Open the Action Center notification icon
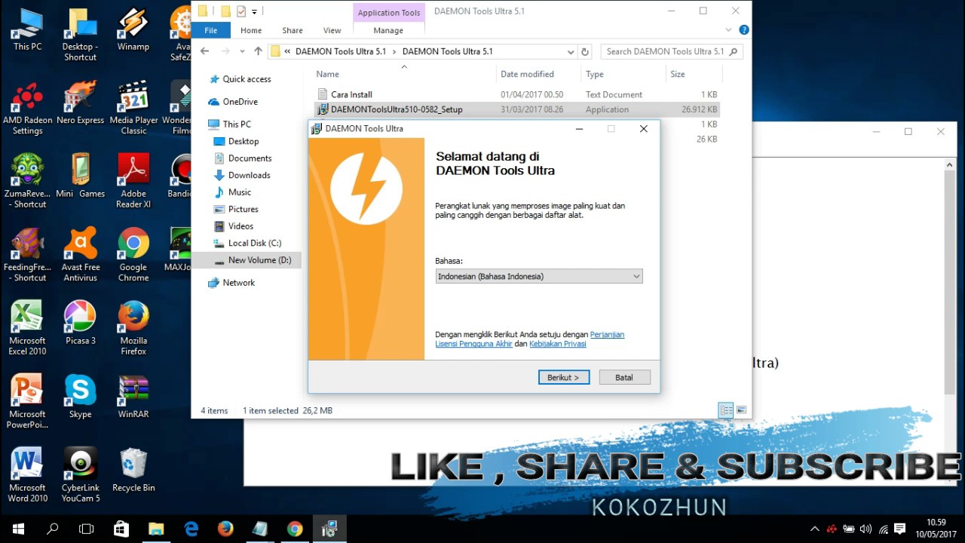Image resolution: width=965 pixels, height=543 pixels. point(899,529)
